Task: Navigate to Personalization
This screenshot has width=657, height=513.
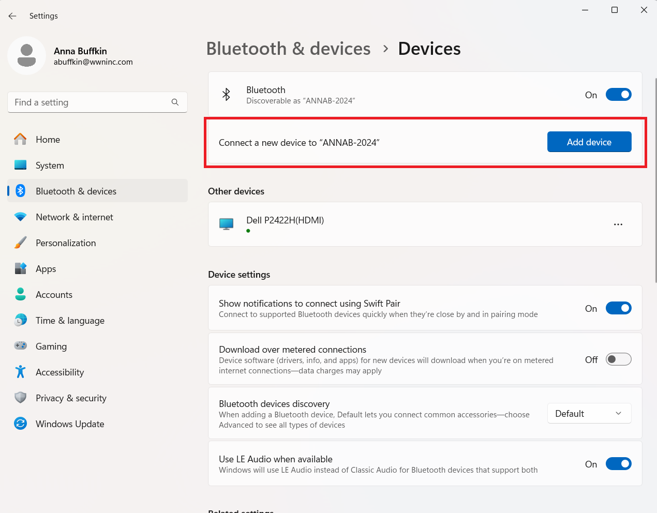Action: [x=97, y=243]
